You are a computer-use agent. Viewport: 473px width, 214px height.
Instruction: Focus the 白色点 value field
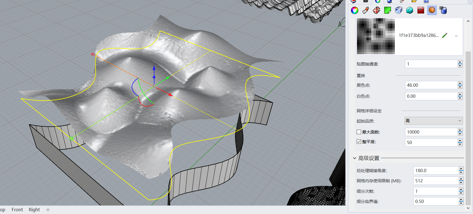(x=431, y=96)
